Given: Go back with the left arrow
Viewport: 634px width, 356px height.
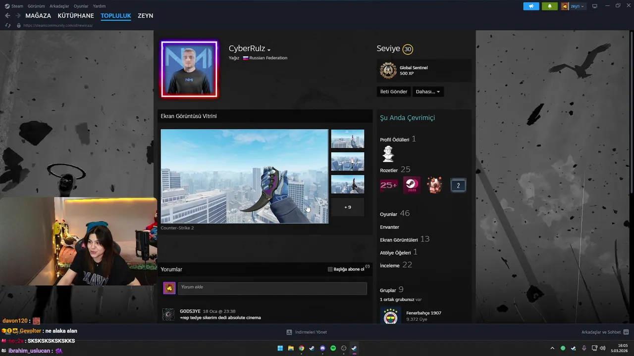Looking at the screenshot, I should click(7, 16).
